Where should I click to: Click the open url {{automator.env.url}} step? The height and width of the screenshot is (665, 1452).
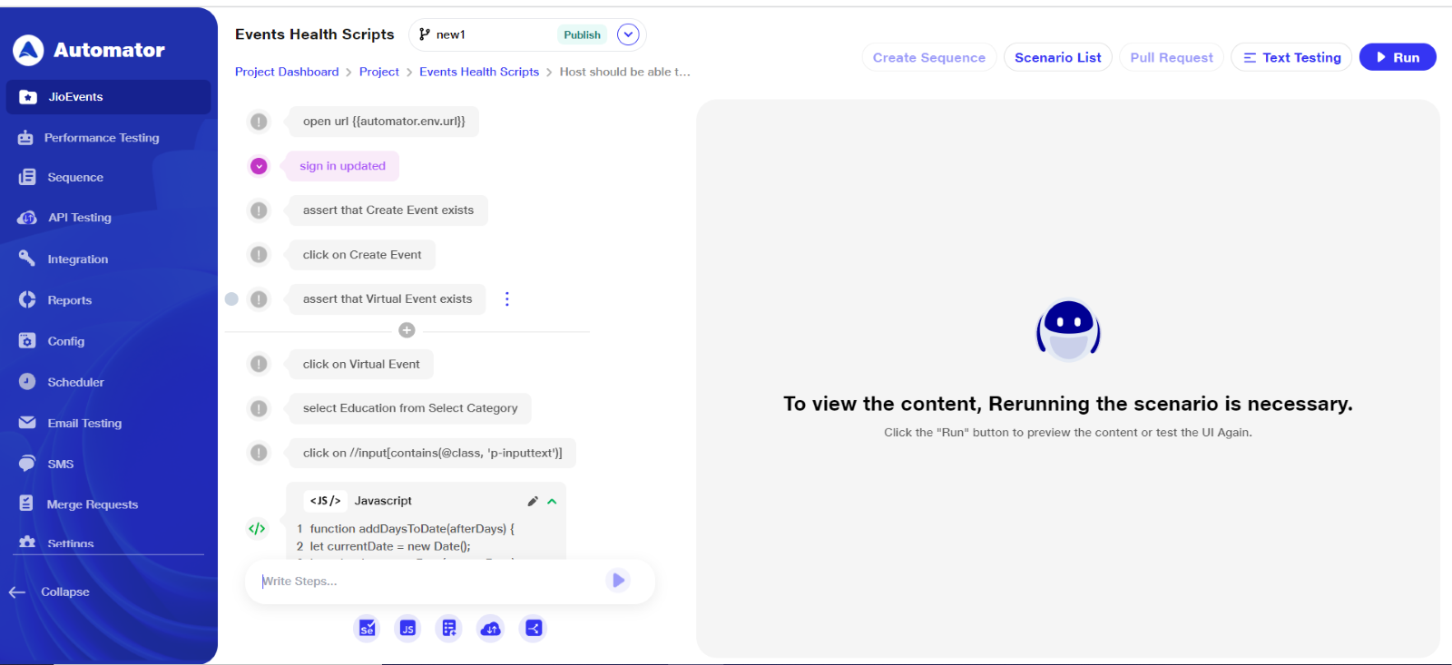[384, 122]
